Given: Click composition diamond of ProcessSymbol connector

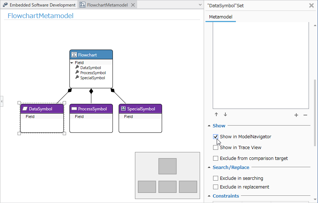Looking at the screenshot, I should coord(91,91).
